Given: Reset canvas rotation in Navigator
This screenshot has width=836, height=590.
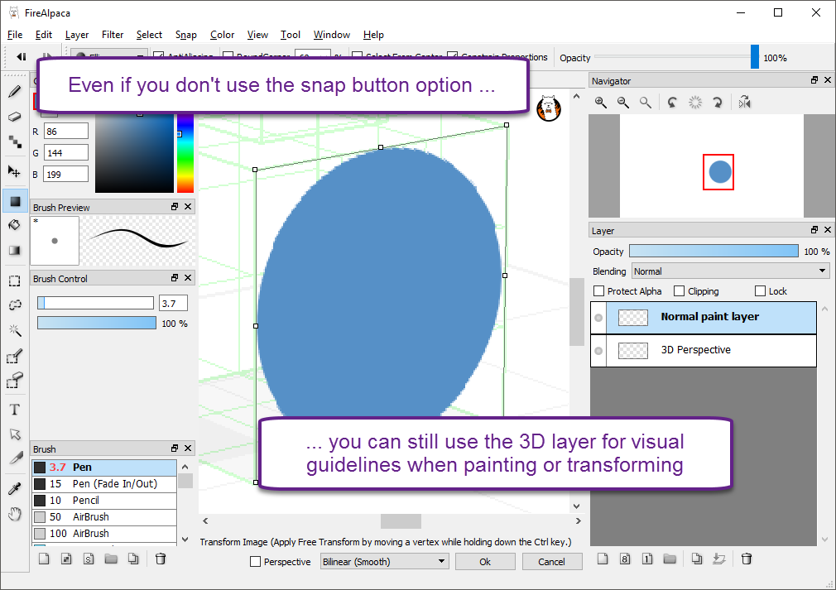Looking at the screenshot, I should click(x=695, y=103).
